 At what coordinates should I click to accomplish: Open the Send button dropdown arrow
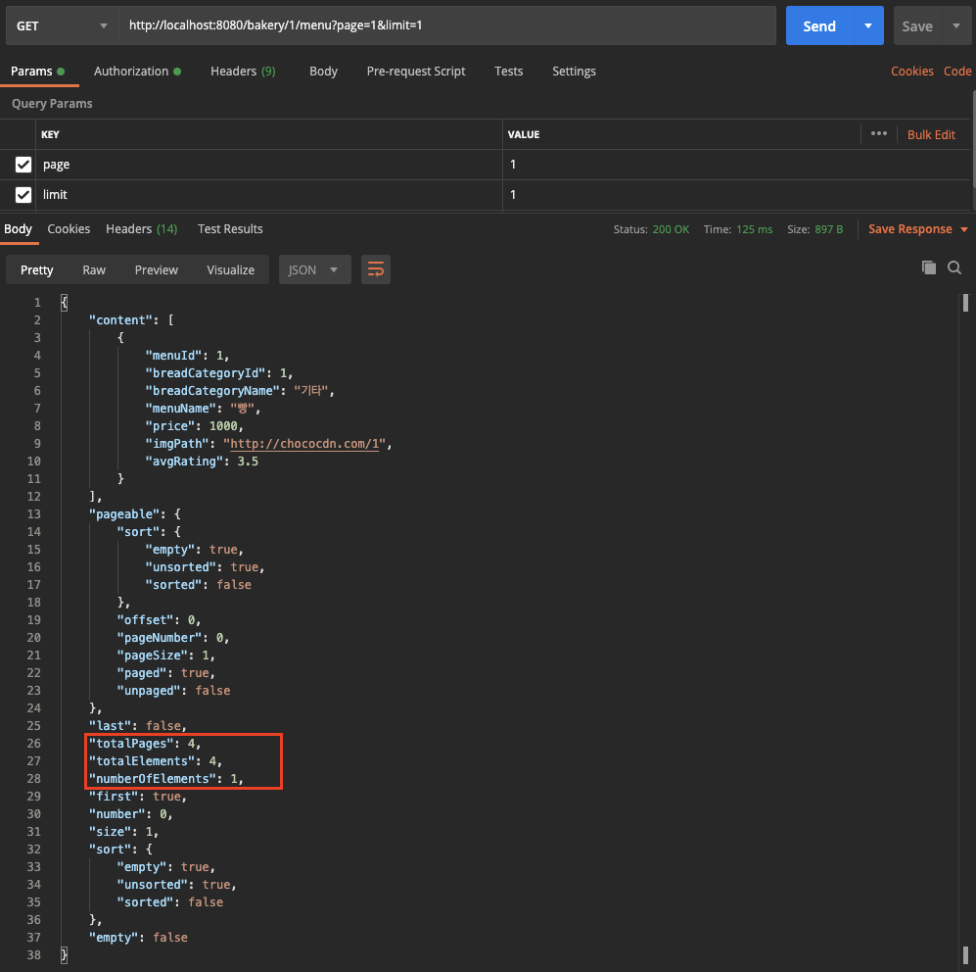868,25
